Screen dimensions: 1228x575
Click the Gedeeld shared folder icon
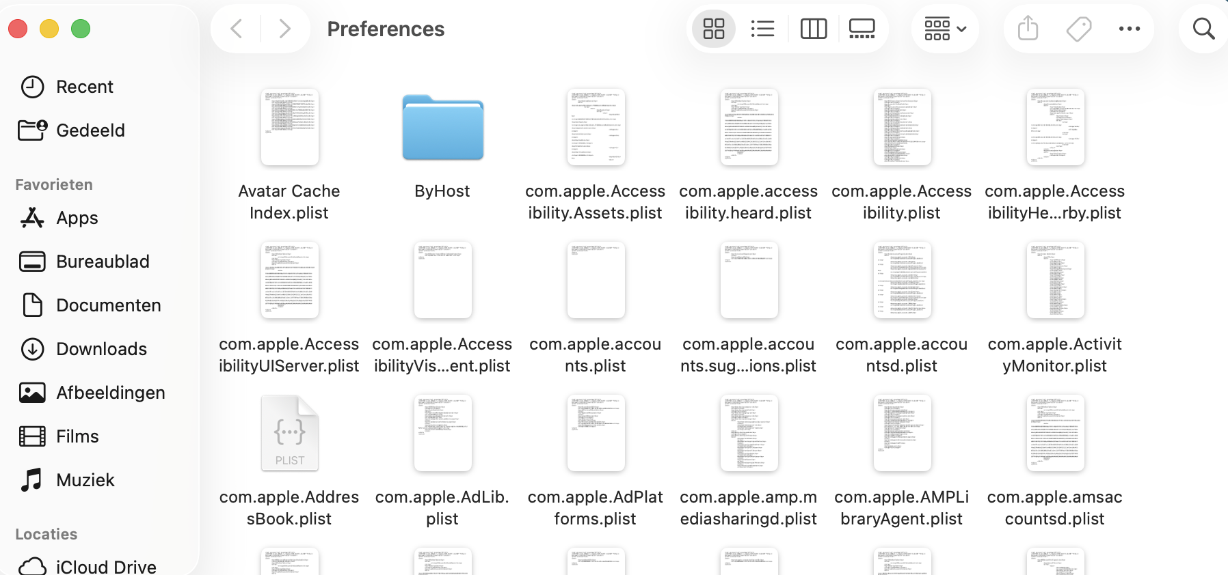click(x=32, y=130)
